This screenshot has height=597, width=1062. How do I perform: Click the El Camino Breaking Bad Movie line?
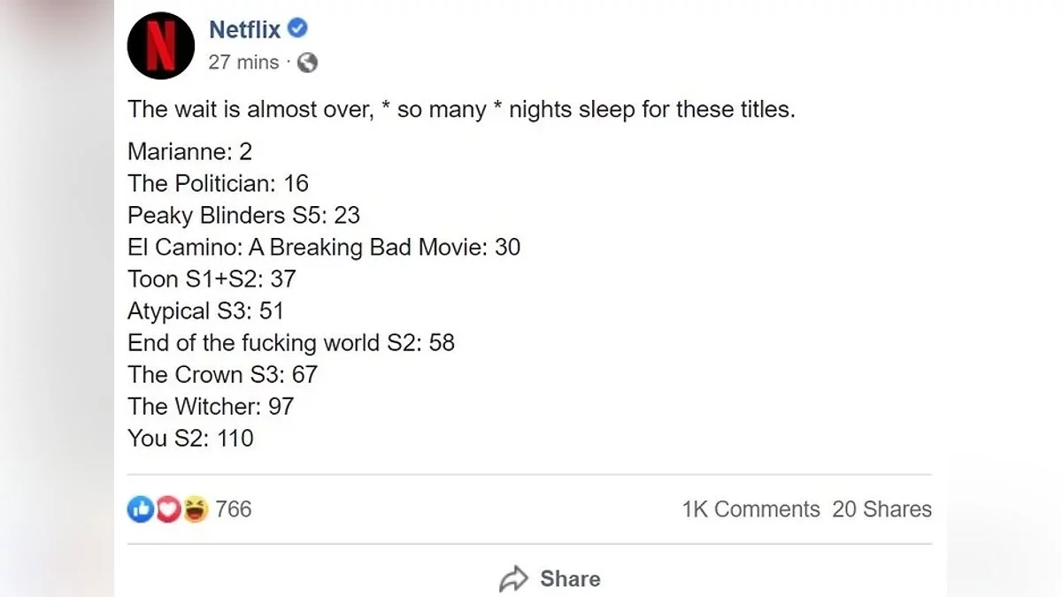pos(324,248)
